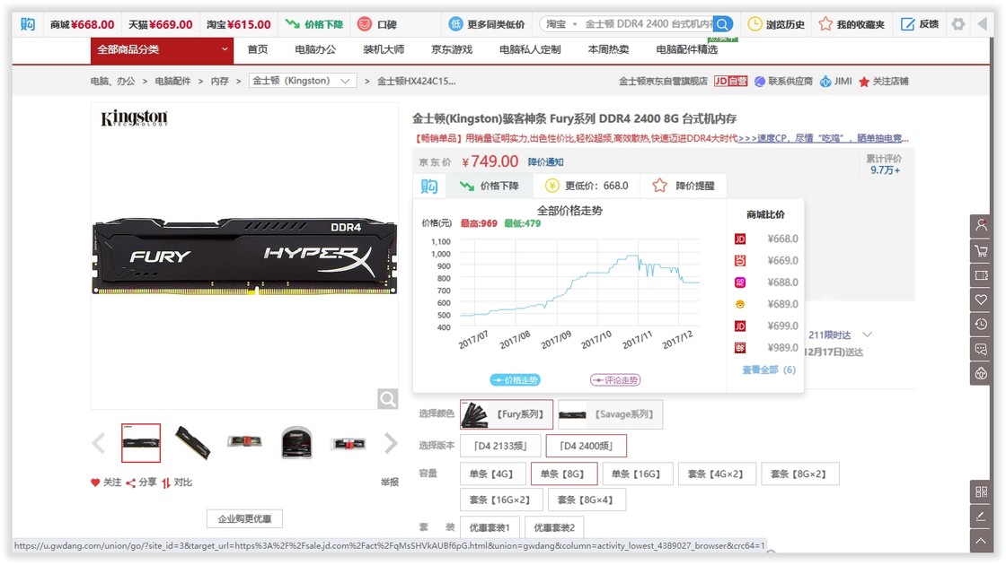
Task: Open the 装机大师 nav item
Action: click(x=384, y=49)
